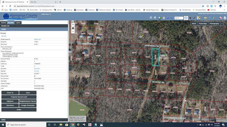Open the Plat Ref link
The image size is (227, 127).
(x=37, y=71)
